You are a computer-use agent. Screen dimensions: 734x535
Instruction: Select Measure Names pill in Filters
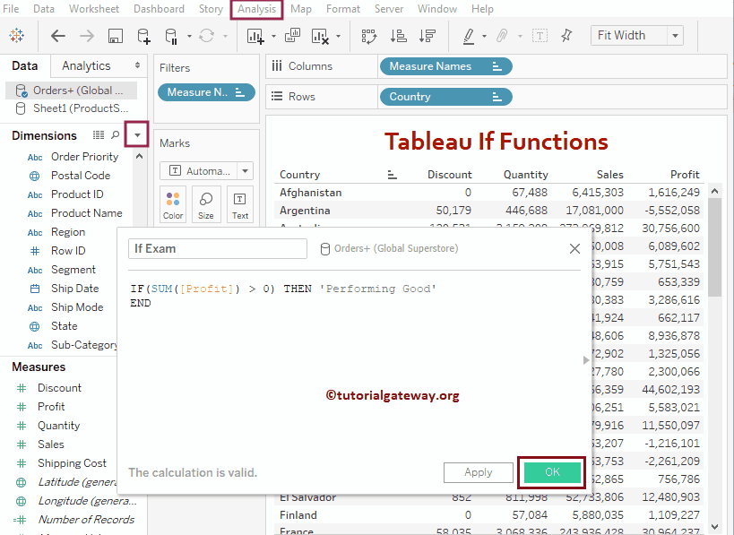206,92
